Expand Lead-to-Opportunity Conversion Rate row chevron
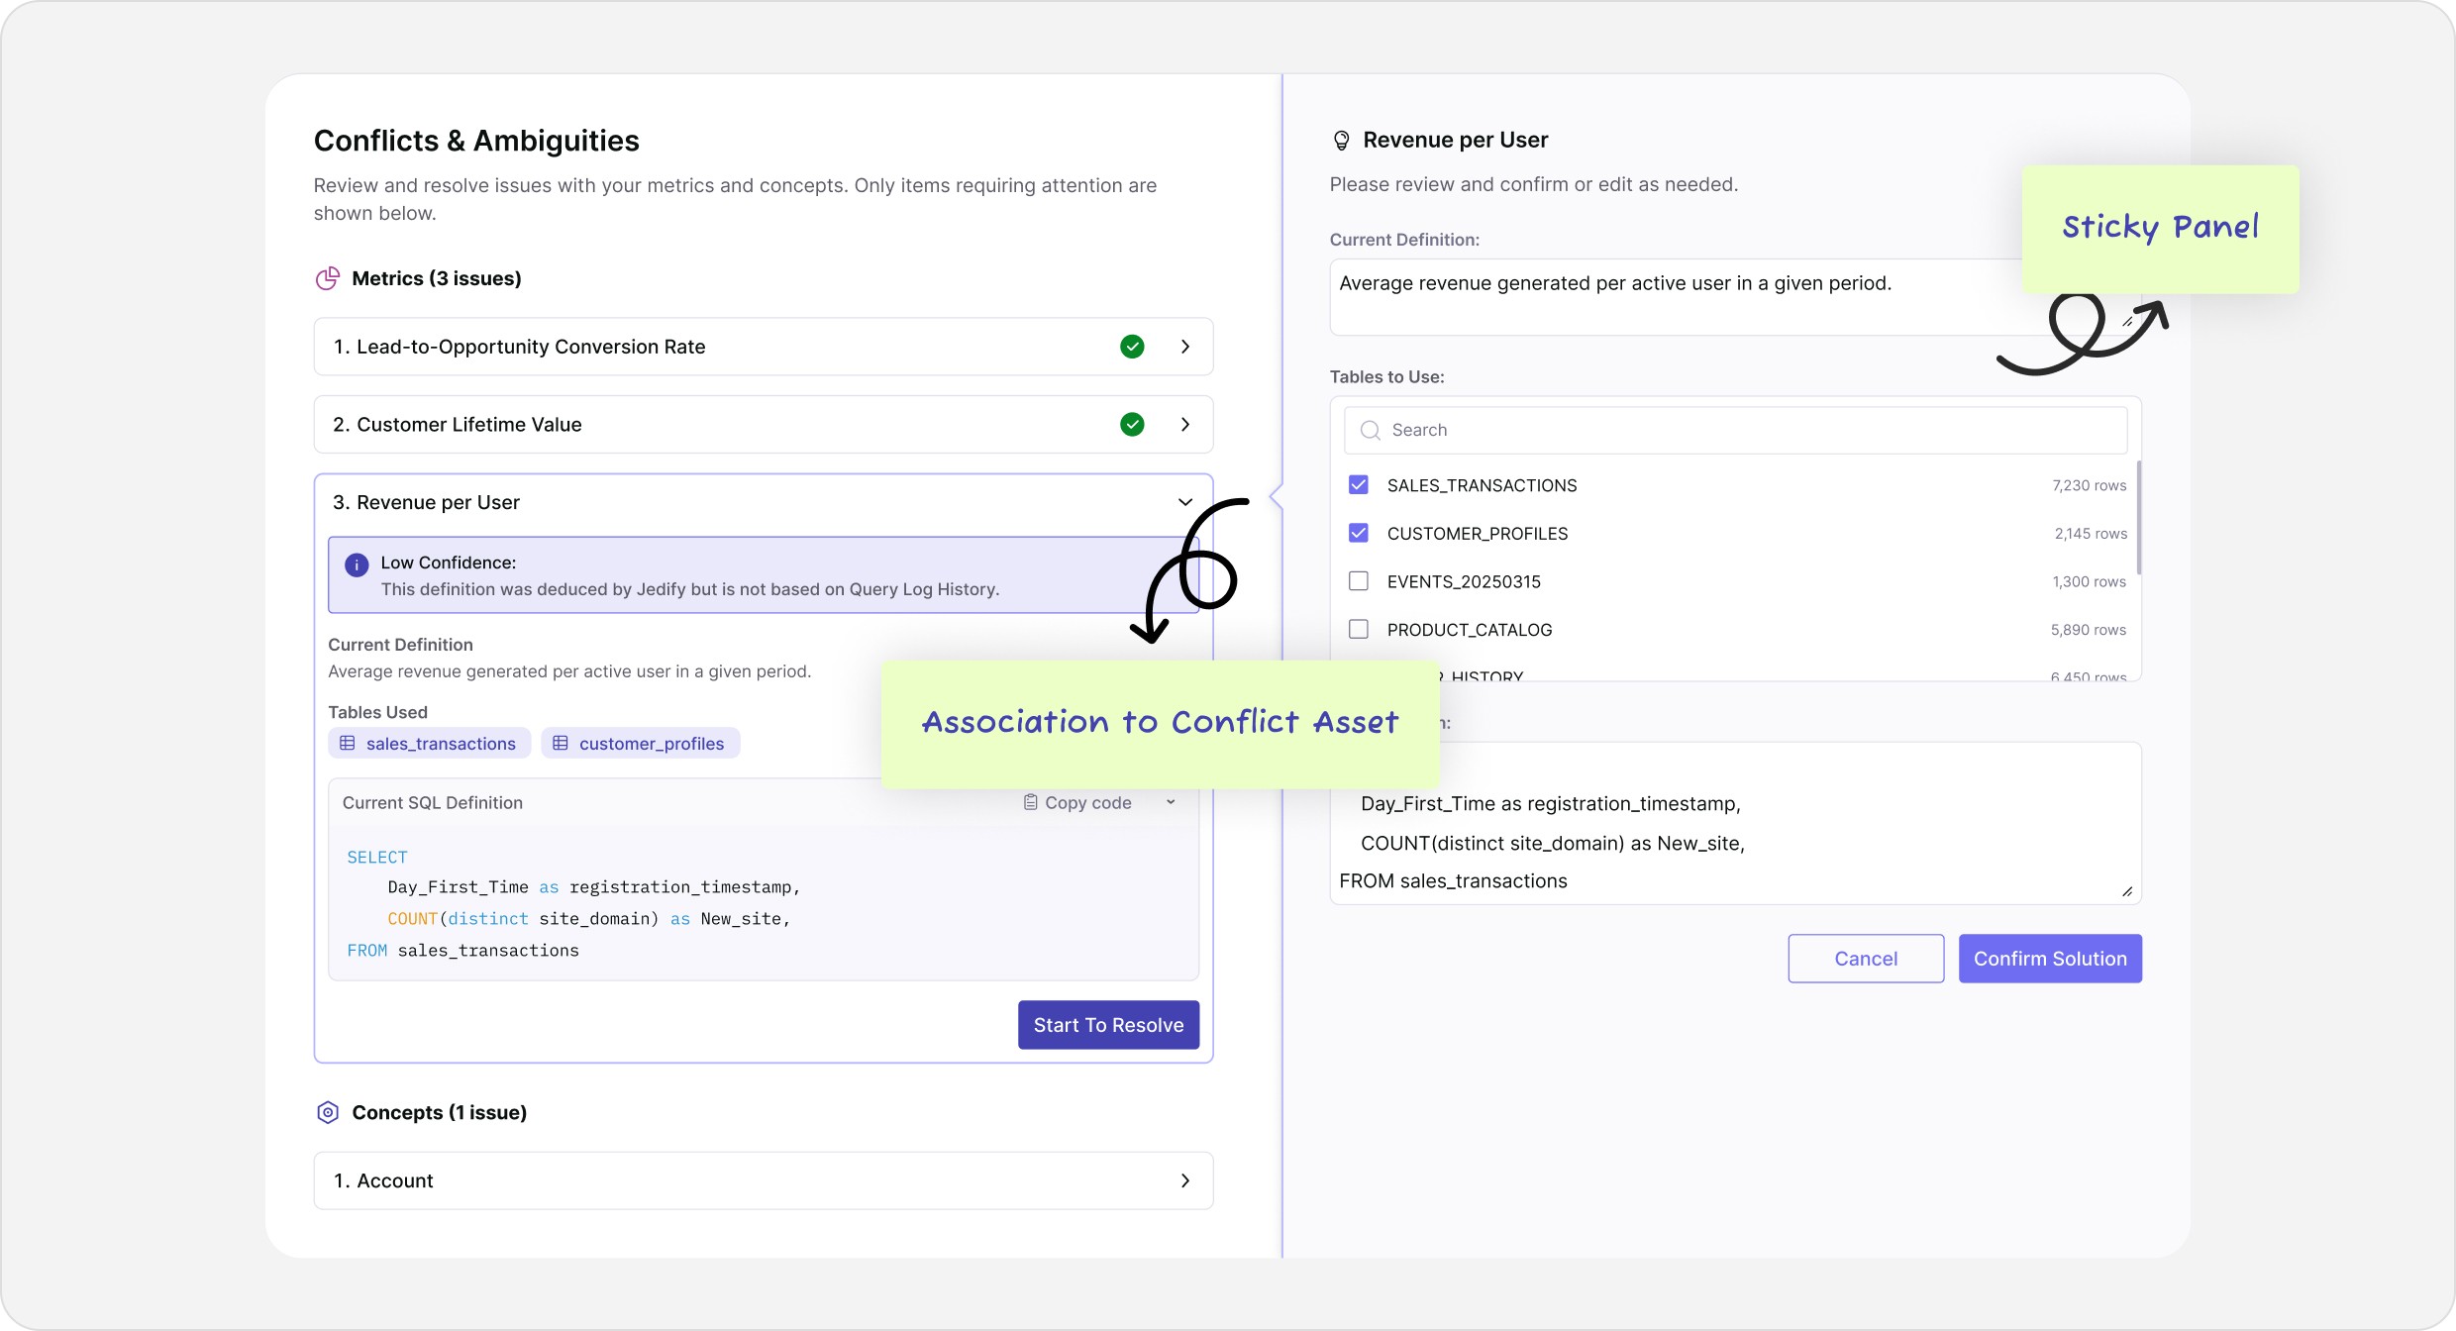 [1185, 347]
